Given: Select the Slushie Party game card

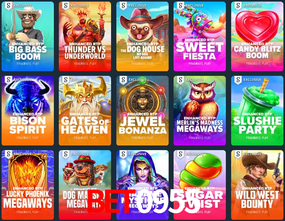Looking at the screenshot, I should 257,110.
